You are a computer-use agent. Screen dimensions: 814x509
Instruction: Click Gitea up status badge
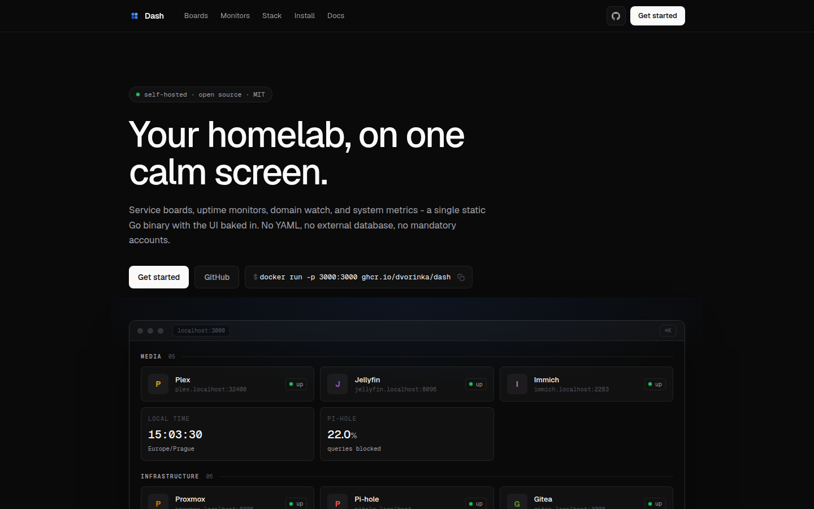tap(655, 503)
